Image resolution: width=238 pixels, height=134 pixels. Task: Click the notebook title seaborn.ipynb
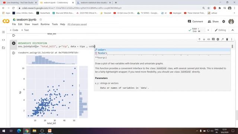26,19
